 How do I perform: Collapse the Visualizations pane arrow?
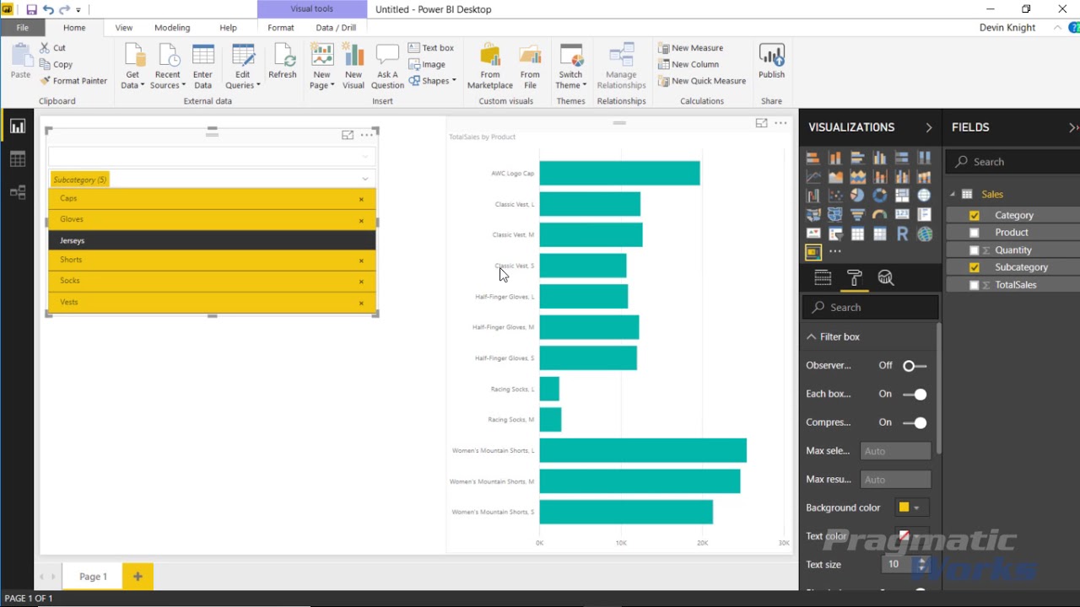coord(928,127)
